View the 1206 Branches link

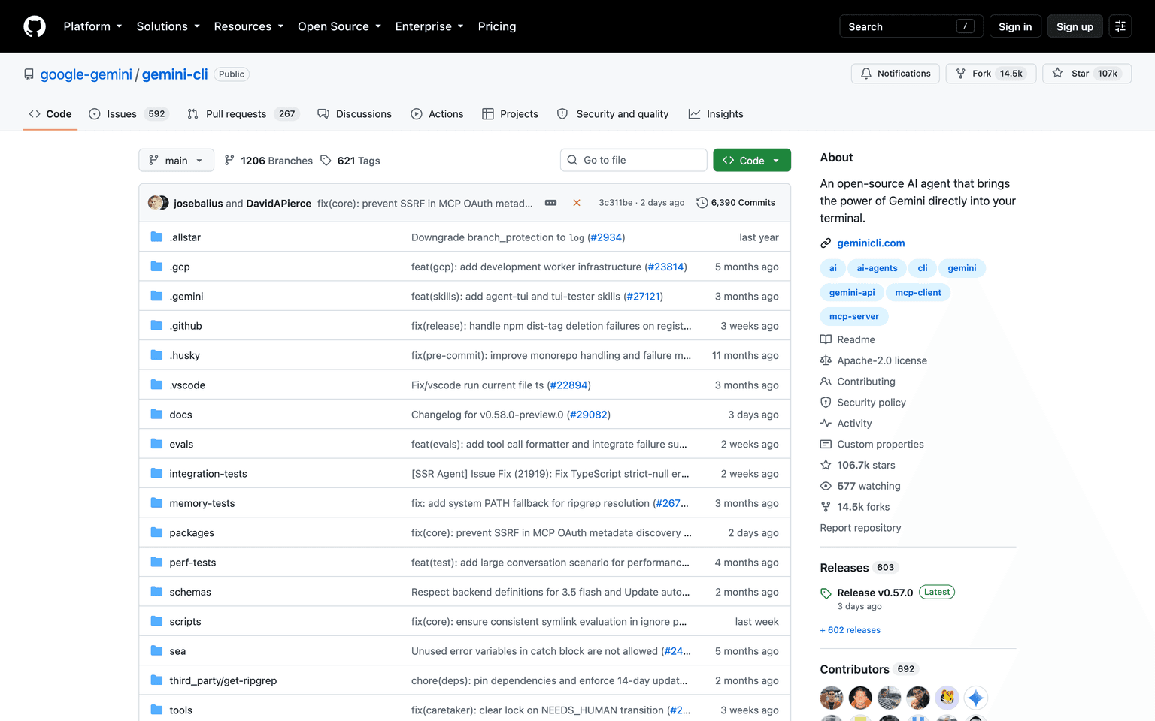268,161
